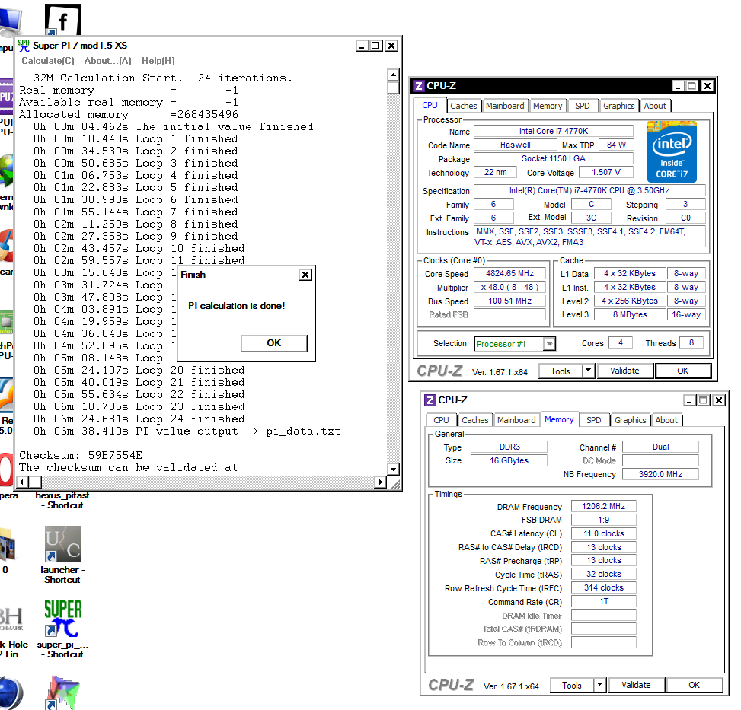Click OK in lower CPU-Z window
Viewport: 741px width, 710px height.
pyautogui.click(x=695, y=686)
